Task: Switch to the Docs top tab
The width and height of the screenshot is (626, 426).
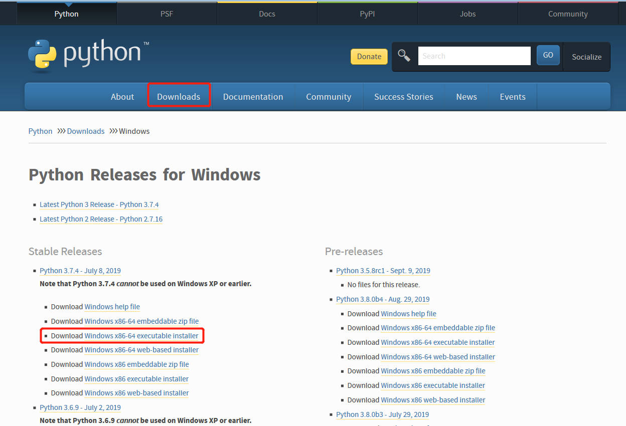Action: click(267, 14)
